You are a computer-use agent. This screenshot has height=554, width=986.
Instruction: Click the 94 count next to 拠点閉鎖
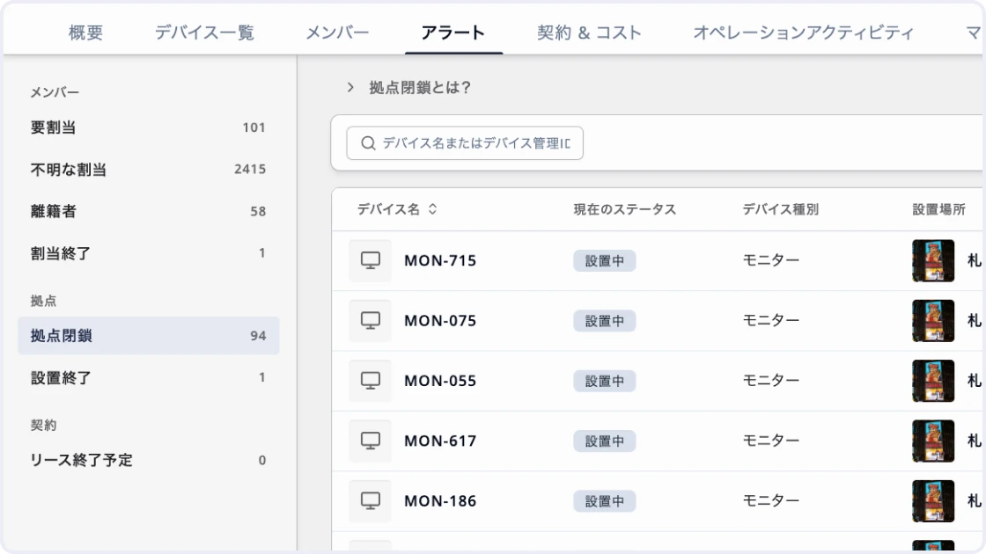click(259, 335)
